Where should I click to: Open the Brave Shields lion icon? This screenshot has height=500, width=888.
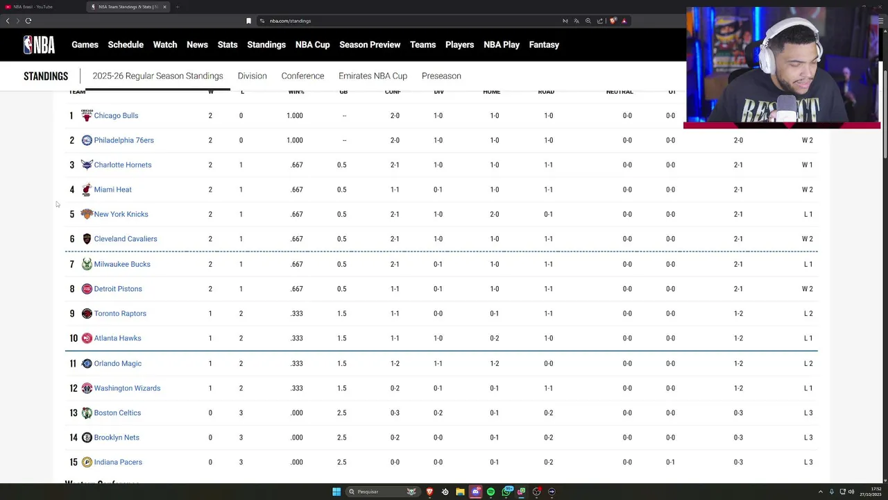[613, 21]
